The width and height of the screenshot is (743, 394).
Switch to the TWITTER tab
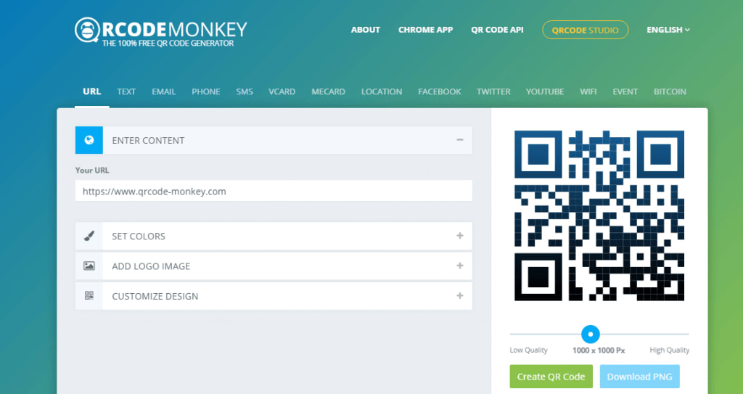coord(493,91)
